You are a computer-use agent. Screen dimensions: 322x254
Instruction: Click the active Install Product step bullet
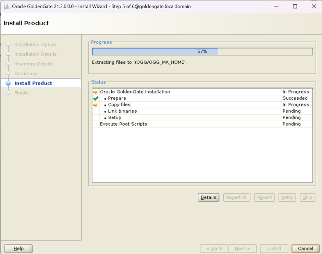pos(9,83)
